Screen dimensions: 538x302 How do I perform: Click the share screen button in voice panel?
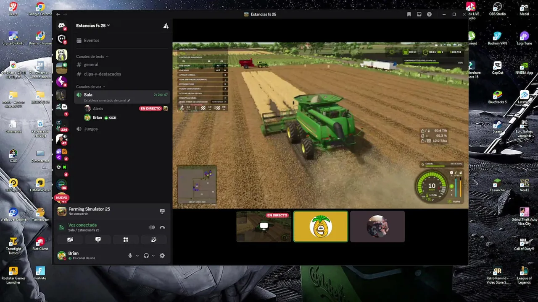(x=98, y=240)
